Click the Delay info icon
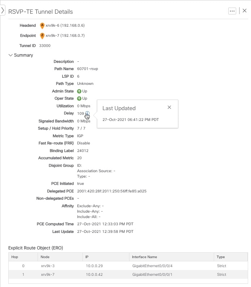 pyautogui.click(x=87, y=113)
